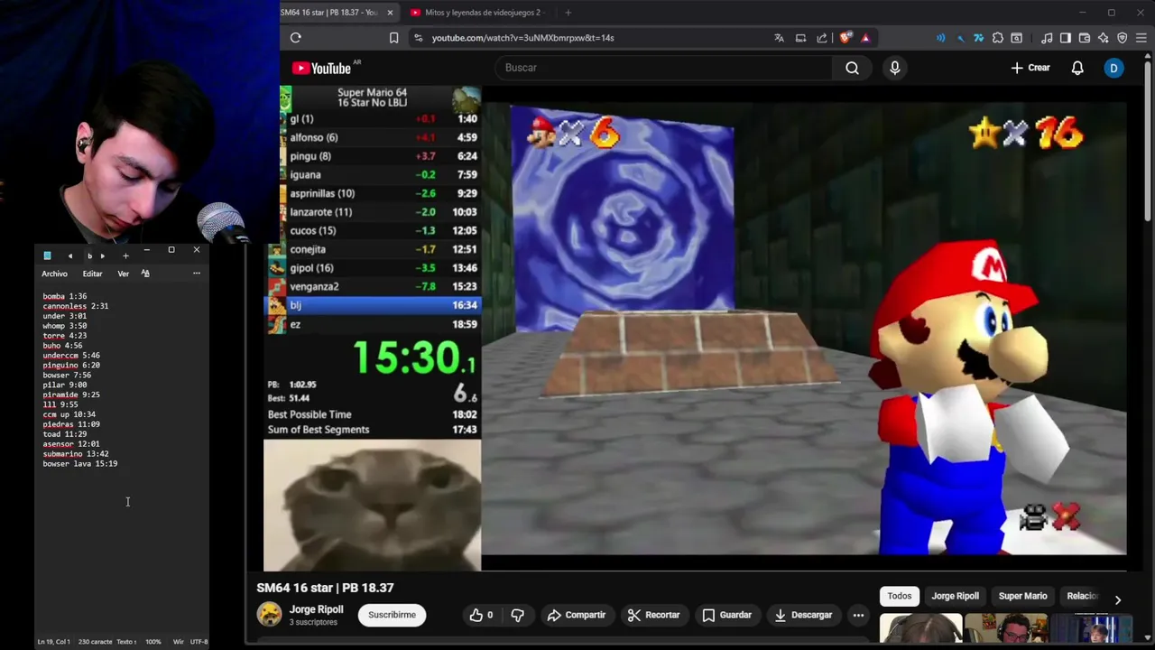Open the Crear menu
Viewport: 1155px width, 650px height.
1030,68
